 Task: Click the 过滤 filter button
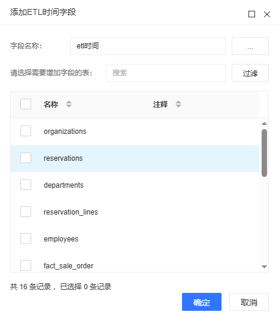click(250, 73)
